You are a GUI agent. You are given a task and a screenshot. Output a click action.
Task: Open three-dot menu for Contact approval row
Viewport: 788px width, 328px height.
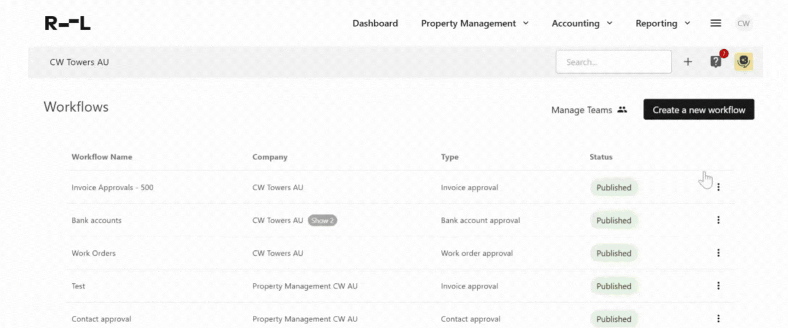(718, 319)
